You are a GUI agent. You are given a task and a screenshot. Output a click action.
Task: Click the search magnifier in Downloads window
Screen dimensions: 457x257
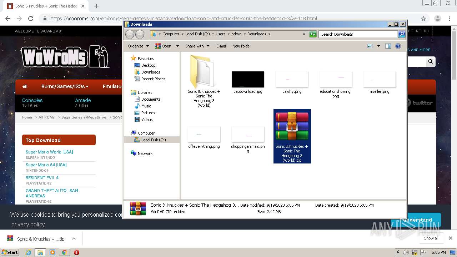(x=402, y=34)
